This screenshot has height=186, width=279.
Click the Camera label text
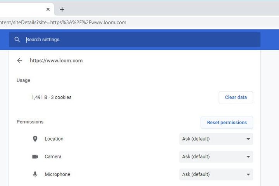tap(53, 156)
